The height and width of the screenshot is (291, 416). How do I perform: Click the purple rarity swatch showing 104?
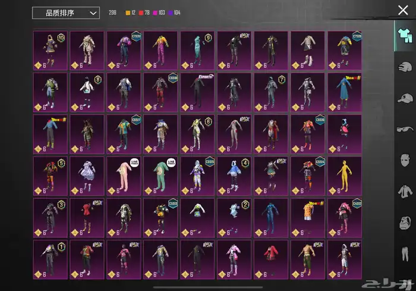(172, 12)
